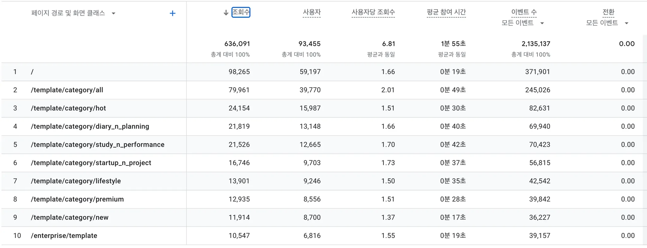647x248 pixels.
Task: Sort by the 조회수 column header
Action: (x=241, y=12)
